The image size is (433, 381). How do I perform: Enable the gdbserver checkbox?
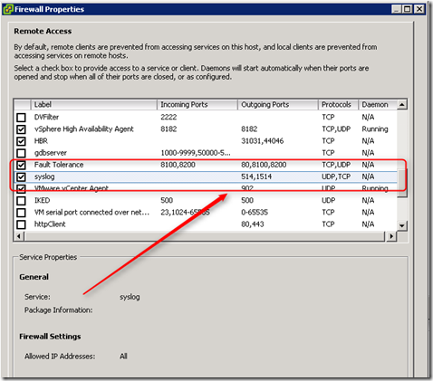(x=21, y=153)
